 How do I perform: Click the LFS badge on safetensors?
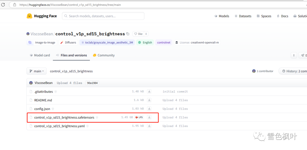pyautogui.click(x=139, y=117)
